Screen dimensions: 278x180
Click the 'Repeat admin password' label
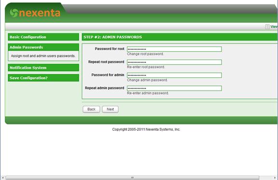pos(104,88)
